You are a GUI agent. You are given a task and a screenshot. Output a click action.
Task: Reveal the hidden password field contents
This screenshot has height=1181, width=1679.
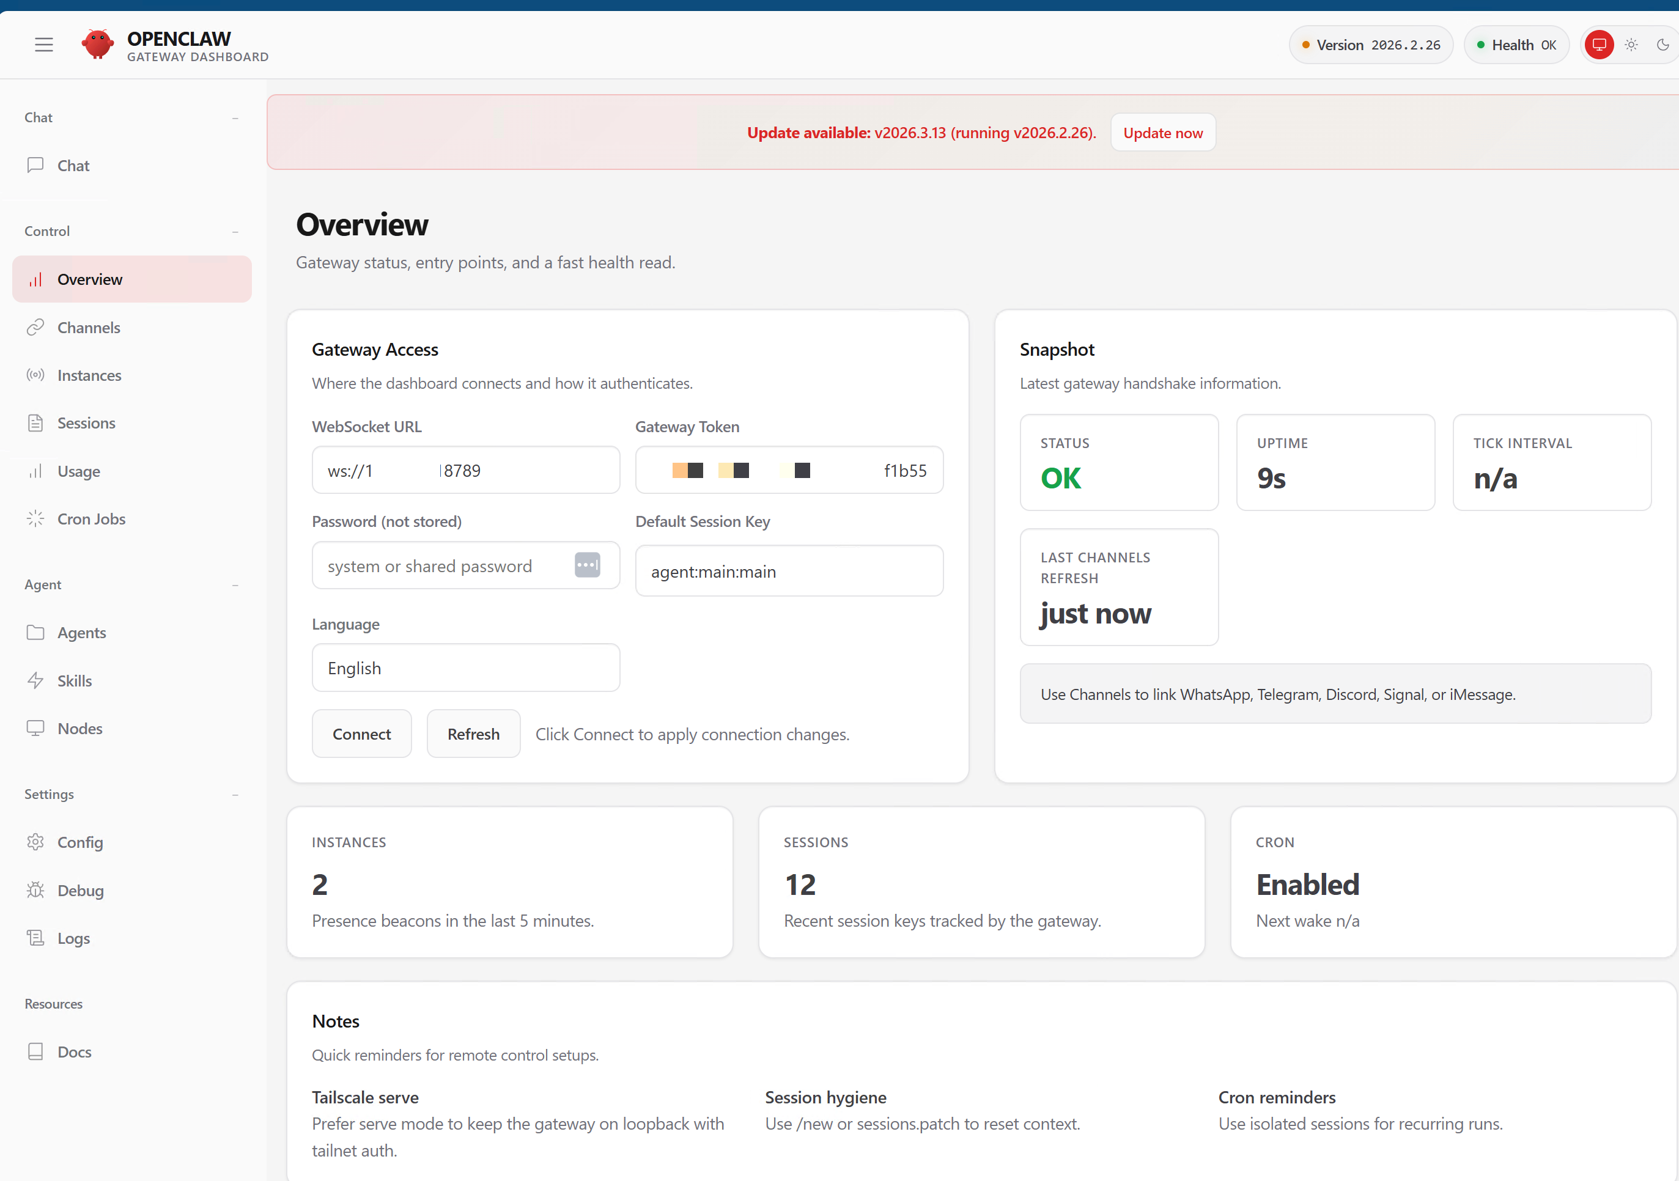[x=588, y=565]
